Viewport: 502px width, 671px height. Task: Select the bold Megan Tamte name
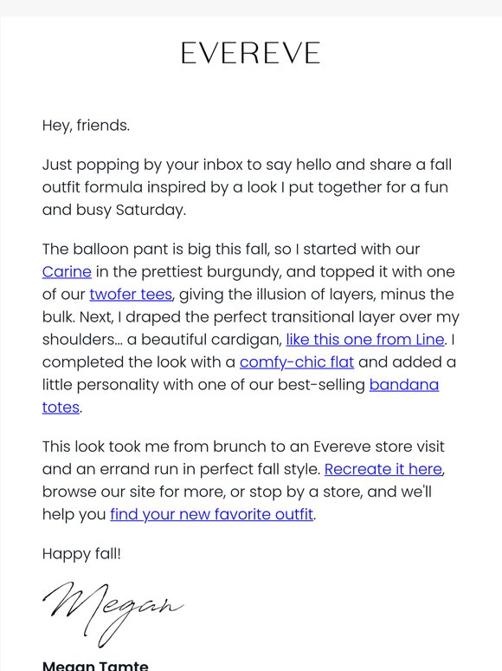[x=95, y=666]
